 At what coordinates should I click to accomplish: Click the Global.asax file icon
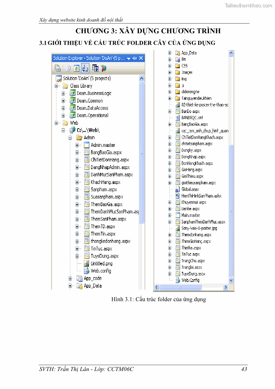pyautogui.click(x=177, y=189)
